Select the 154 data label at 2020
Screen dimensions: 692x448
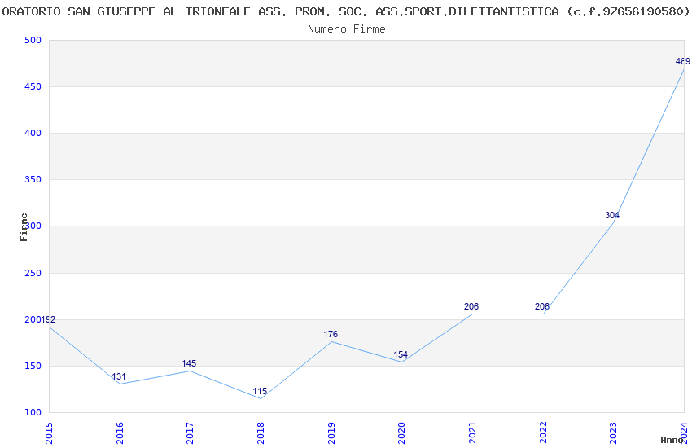[401, 354]
